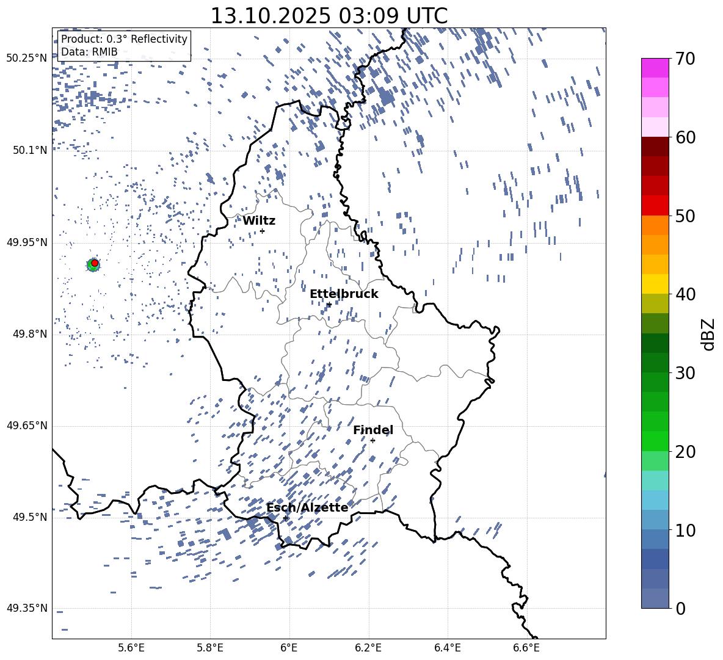Viewport: 723px width, 660px height.
Task: Click the 50 dBZ colorbar label
Action: (x=685, y=216)
